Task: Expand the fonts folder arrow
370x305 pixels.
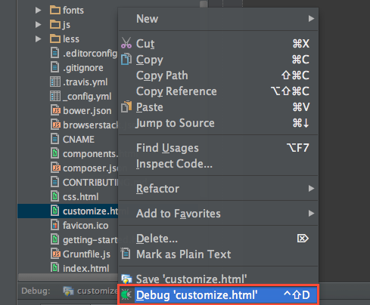Action: (x=38, y=11)
